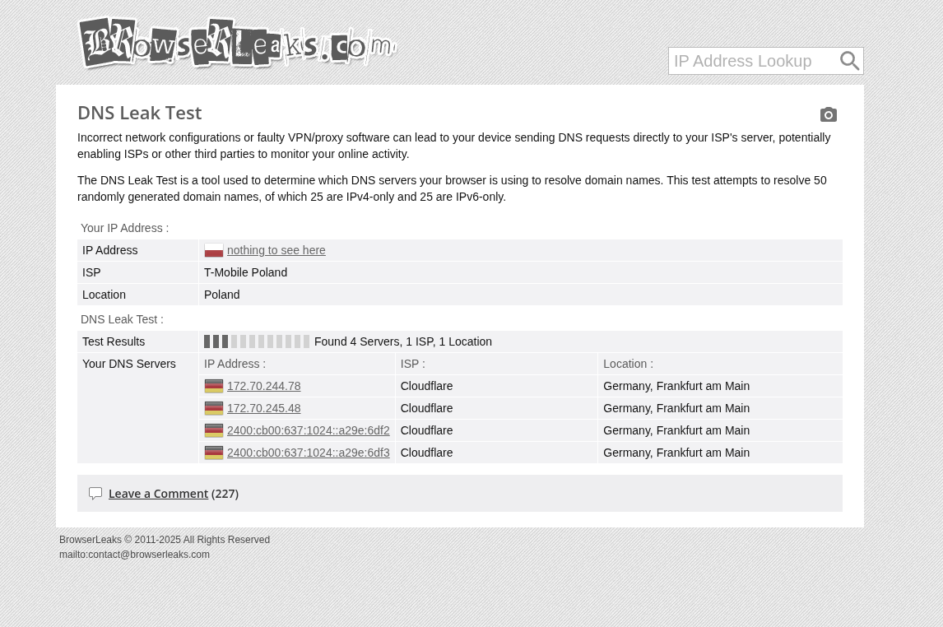943x627 pixels.
Task: Click the flag beside the IPv6 address ending 6df3
Action: coord(214,453)
